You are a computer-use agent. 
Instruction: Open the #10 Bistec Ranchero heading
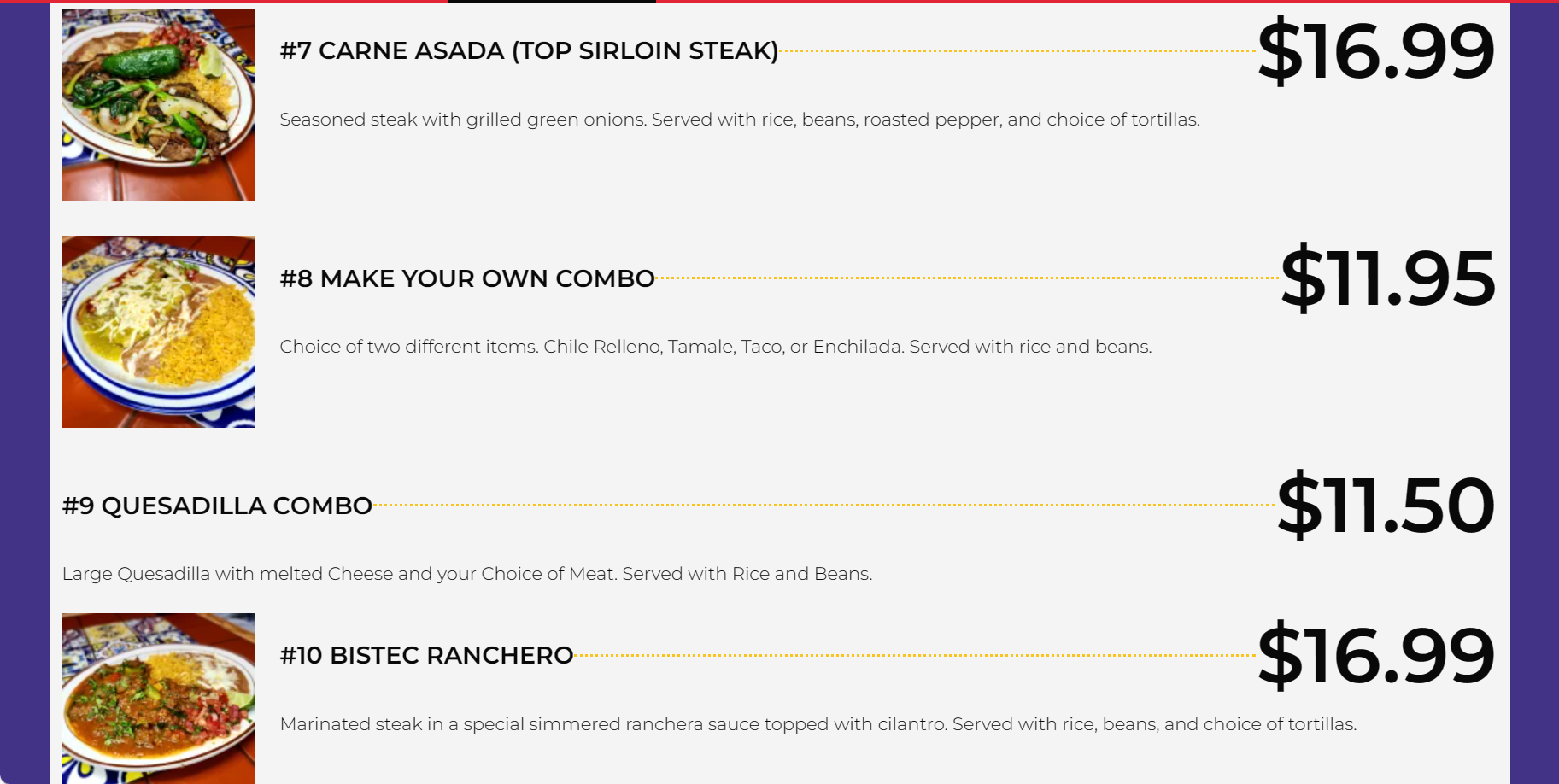tap(426, 655)
